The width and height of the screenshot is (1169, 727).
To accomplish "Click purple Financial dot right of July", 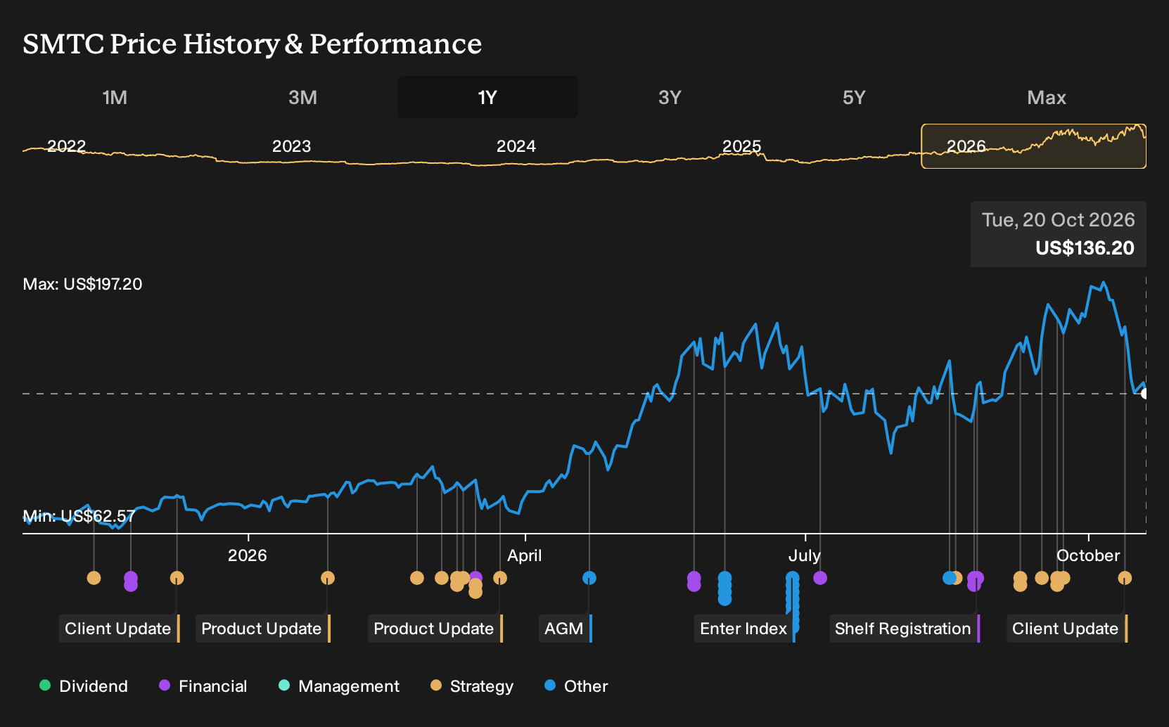I will [x=820, y=578].
